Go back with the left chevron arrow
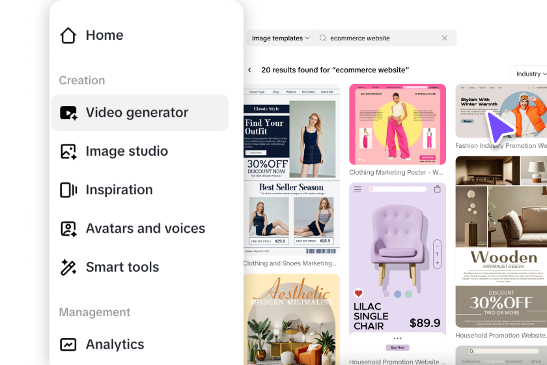Image resolution: width=547 pixels, height=365 pixels. [x=250, y=70]
